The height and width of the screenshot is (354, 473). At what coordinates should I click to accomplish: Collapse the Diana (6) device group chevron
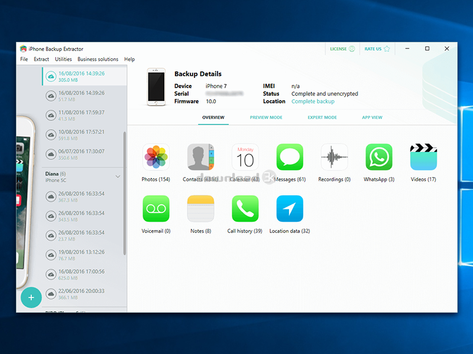point(118,176)
